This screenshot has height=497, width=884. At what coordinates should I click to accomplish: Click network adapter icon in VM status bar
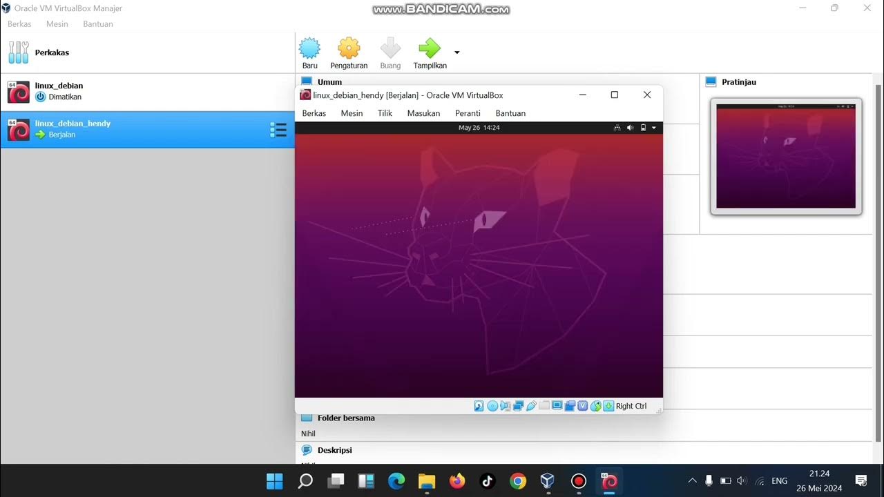click(x=519, y=406)
